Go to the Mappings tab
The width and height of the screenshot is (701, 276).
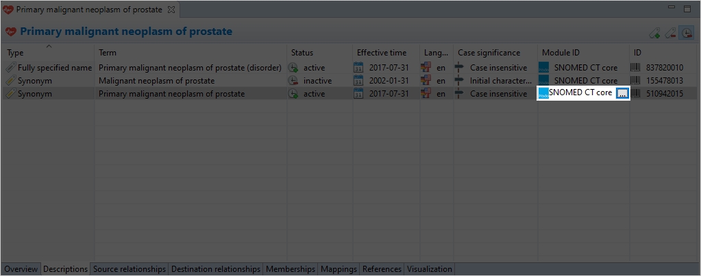339,269
